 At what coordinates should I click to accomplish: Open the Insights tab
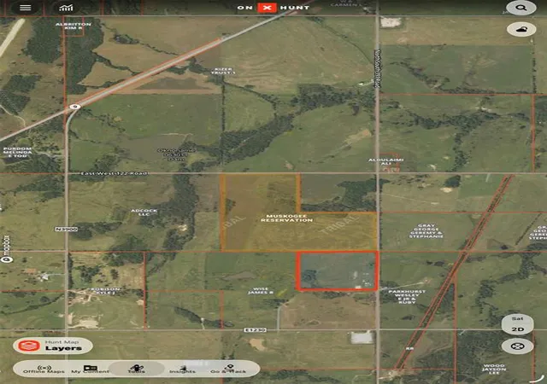point(182,369)
